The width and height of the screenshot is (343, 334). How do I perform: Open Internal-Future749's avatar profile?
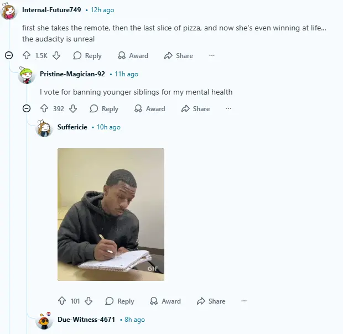coord(9,11)
